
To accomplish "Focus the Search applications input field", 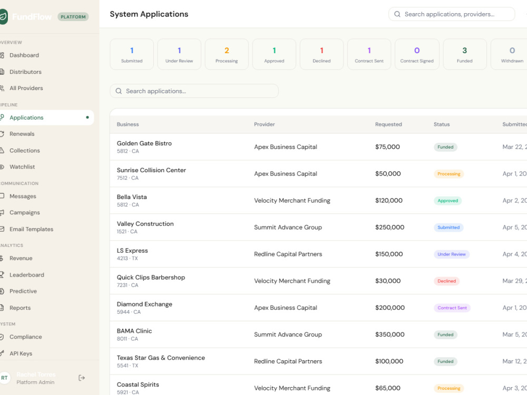I will [194, 91].
